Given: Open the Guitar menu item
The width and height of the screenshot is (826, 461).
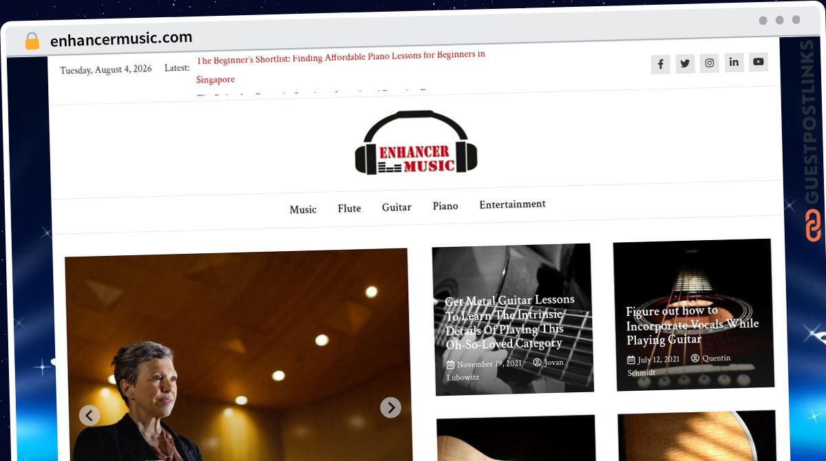Looking at the screenshot, I should (x=396, y=207).
